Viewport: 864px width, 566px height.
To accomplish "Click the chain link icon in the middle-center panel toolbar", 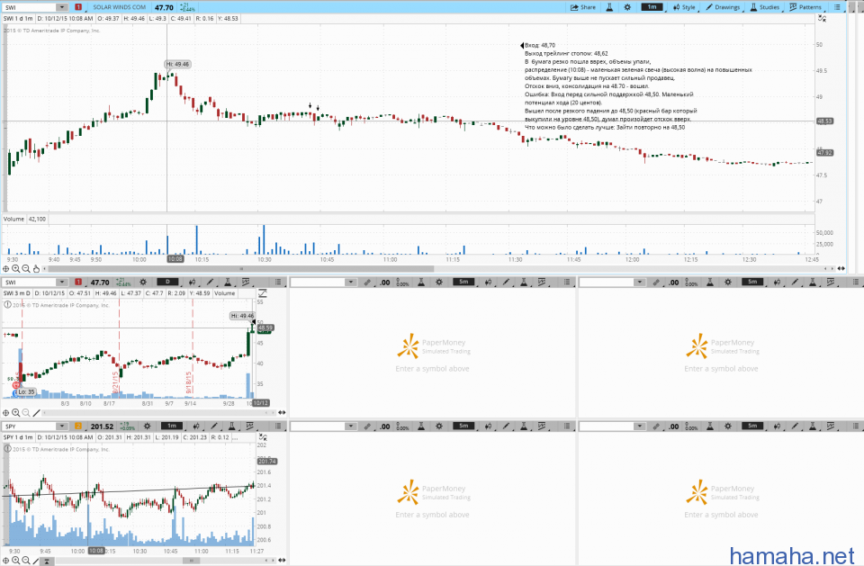I will tap(367, 283).
